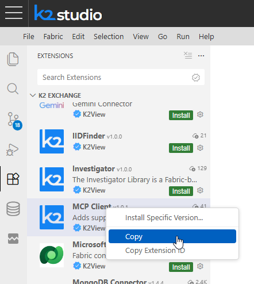Screen dimensions: 254x284
Task: Open manage gear for Microsoft extension
Action: (200, 266)
